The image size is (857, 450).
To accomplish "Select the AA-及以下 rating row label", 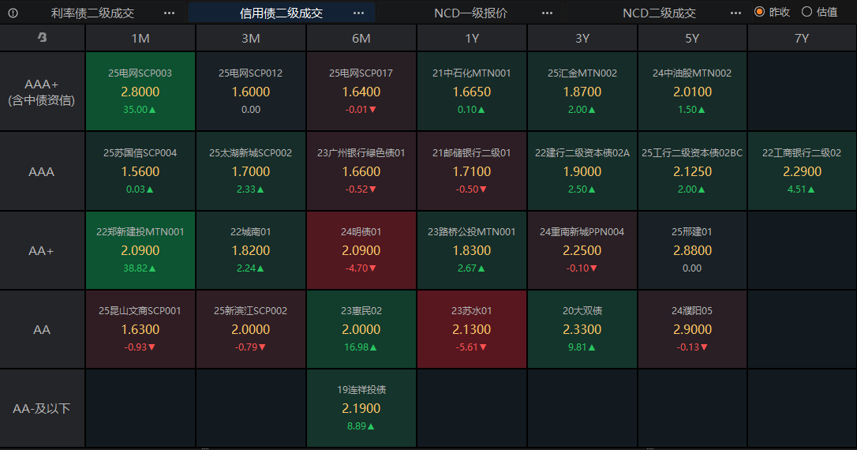I will pos(42,408).
